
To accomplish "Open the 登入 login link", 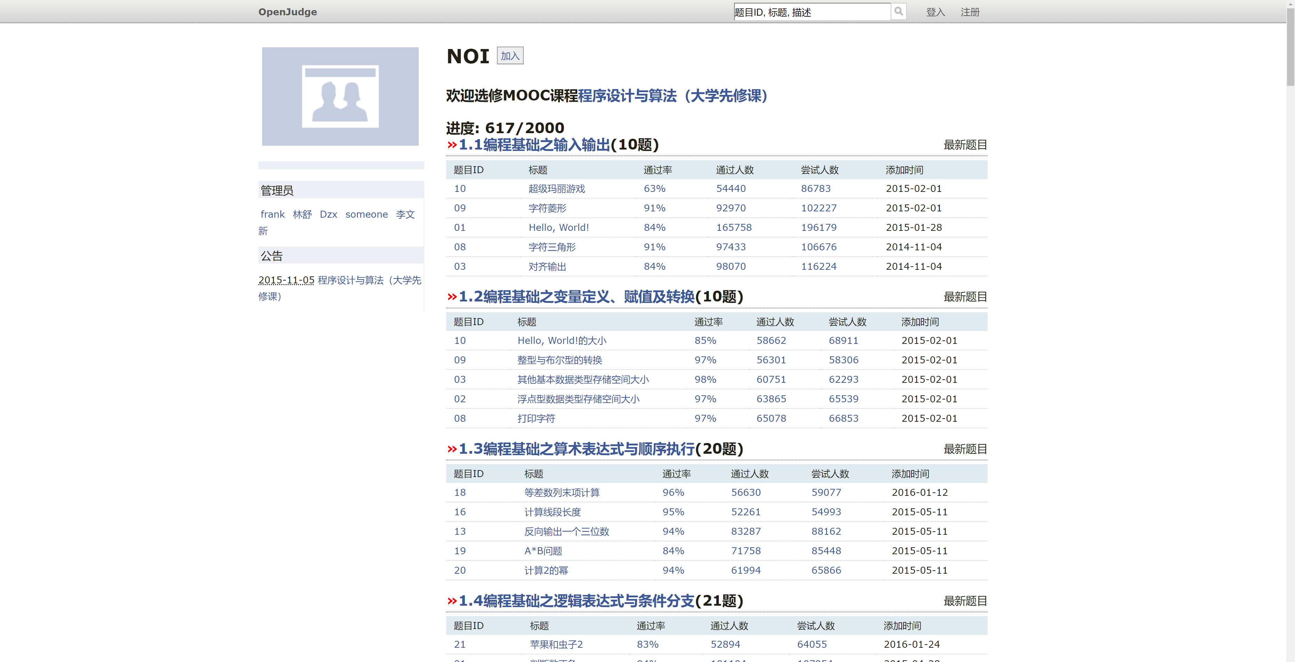I will pos(935,12).
